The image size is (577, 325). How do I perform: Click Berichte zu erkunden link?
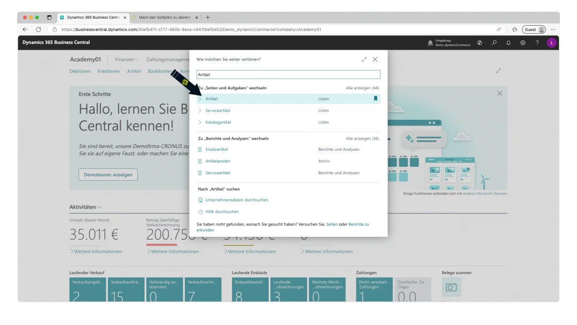coord(283,227)
